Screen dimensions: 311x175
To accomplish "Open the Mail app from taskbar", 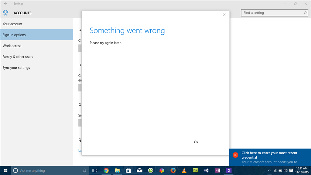I will click(x=140, y=170).
